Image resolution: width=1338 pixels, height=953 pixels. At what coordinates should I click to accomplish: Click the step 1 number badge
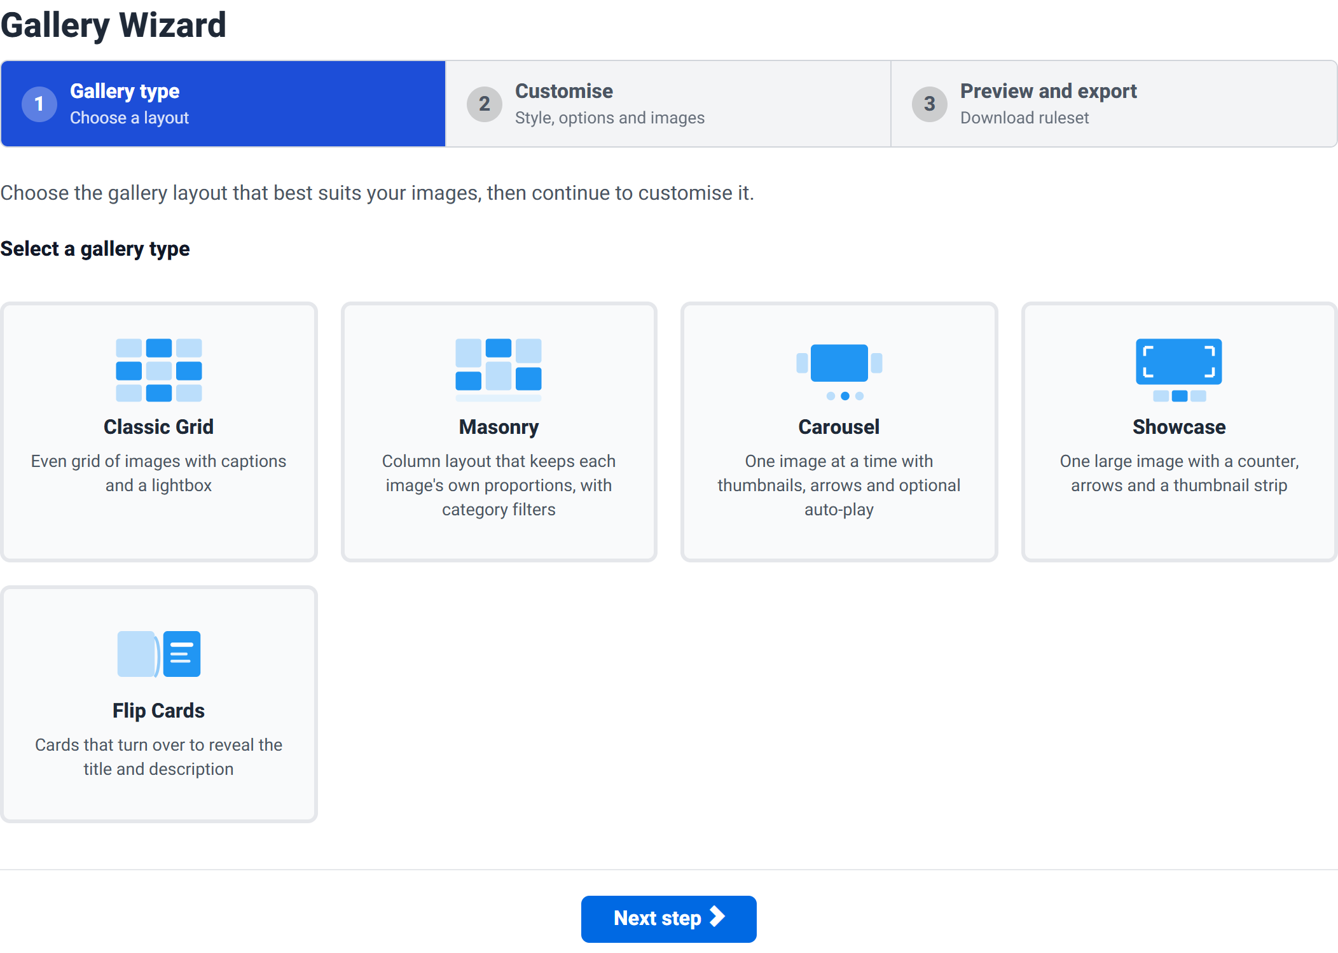39,104
